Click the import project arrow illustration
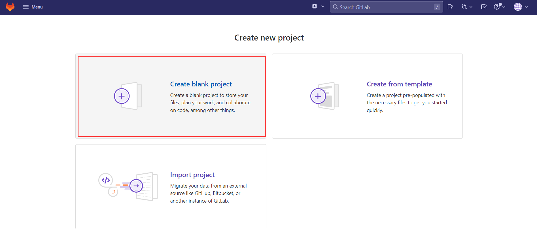537x236 pixels. pyautogui.click(x=136, y=186)
